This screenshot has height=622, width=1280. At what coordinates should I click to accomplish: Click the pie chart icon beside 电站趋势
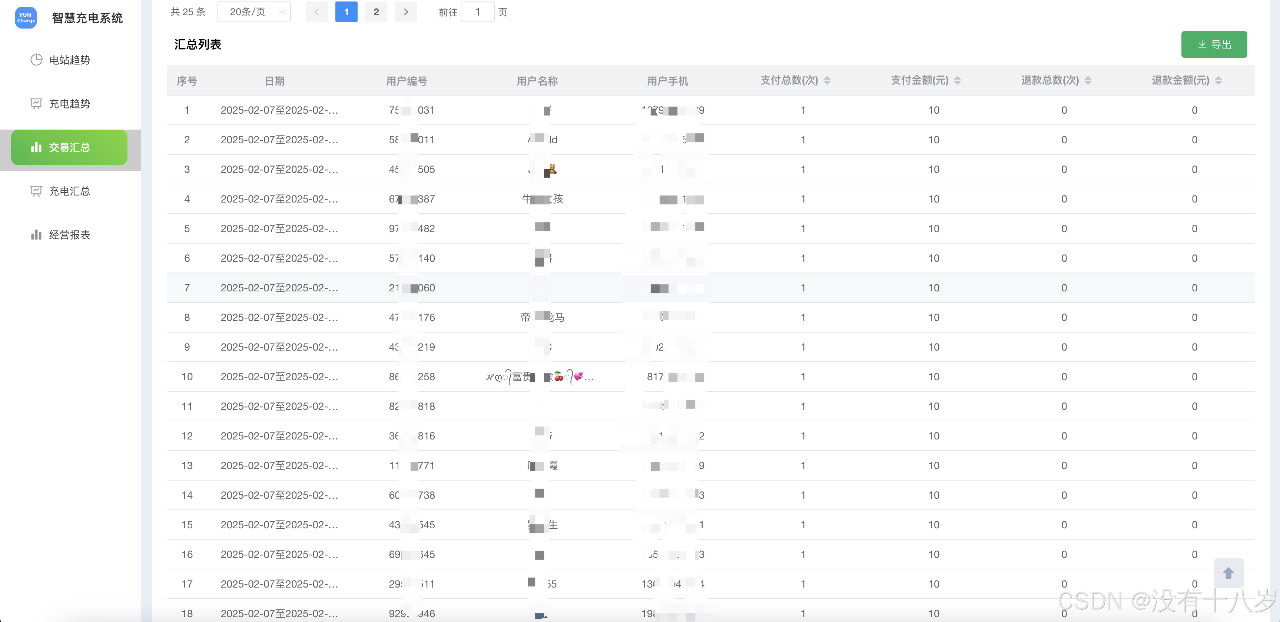pos(36,60)
